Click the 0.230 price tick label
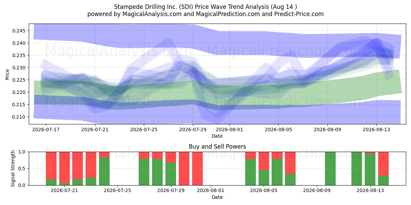This screenshot has width=411, height=205. [x=19, y=68]
